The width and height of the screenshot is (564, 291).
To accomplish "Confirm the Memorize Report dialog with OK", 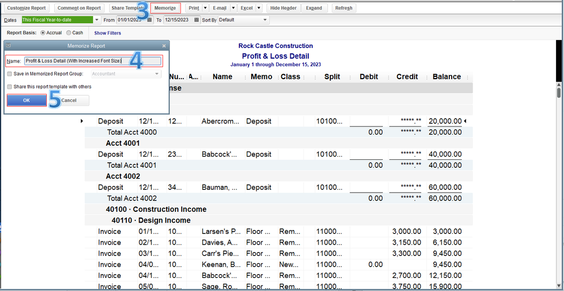I will pyautogui.click(x=27, y=101).
